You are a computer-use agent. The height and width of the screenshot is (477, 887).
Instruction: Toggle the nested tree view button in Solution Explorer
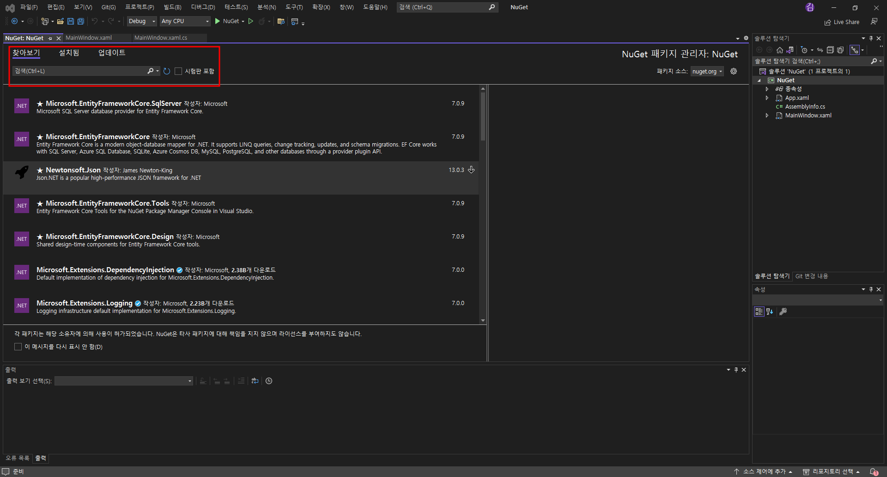855,50
